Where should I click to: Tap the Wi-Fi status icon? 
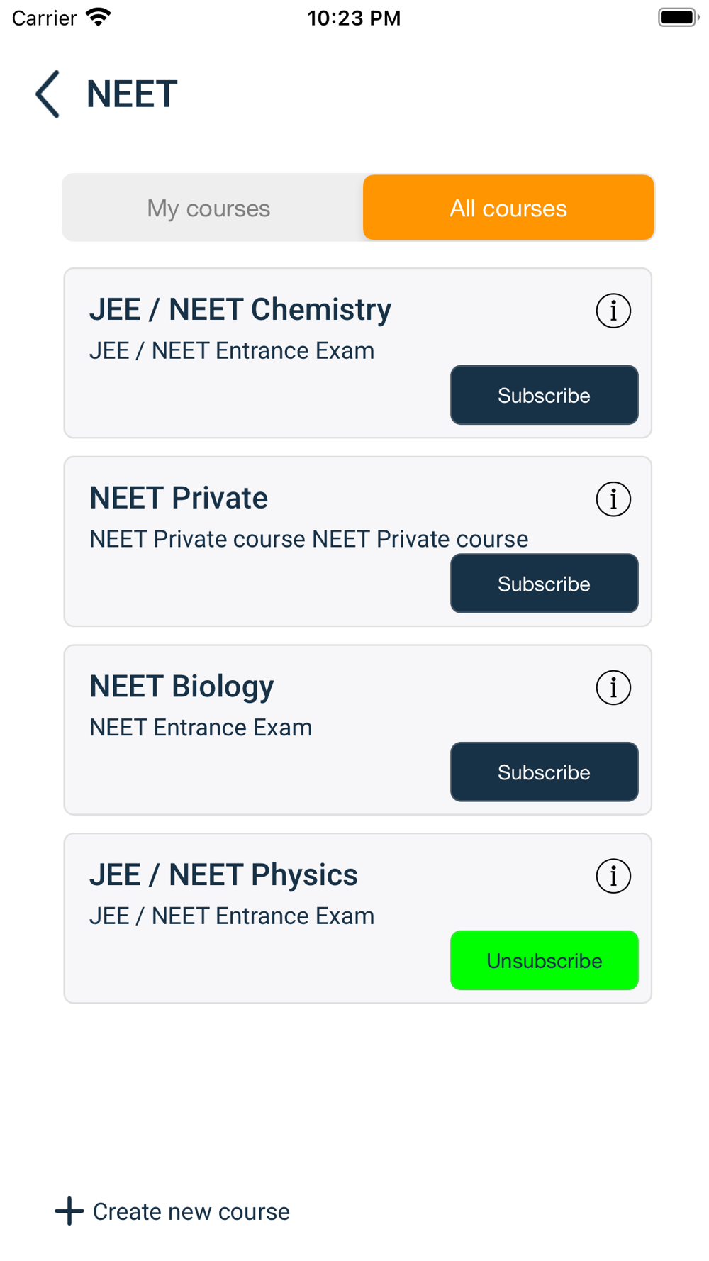pyautogui.click(x=99, y=17)
